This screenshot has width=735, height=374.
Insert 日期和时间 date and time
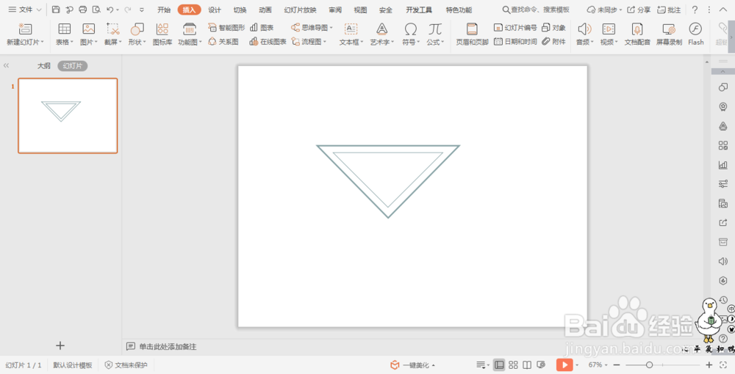click(515, 42)
